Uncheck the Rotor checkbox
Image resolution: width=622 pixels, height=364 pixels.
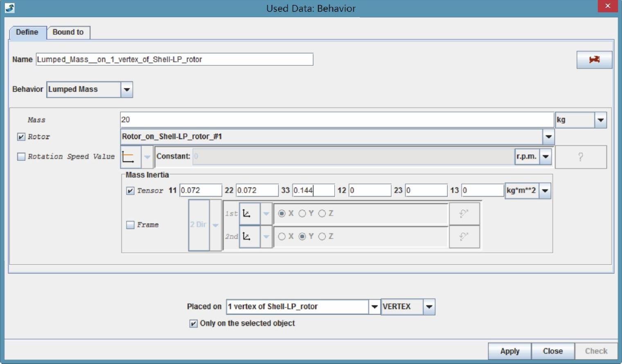[x=21, y=137]
